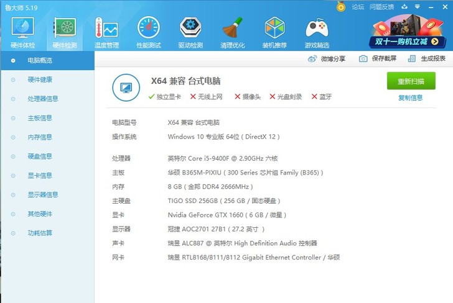The width and height of the screenshot is (453, 303).
Task: Open 问题反馈 feedback link
Action: [x=381, y=7]
